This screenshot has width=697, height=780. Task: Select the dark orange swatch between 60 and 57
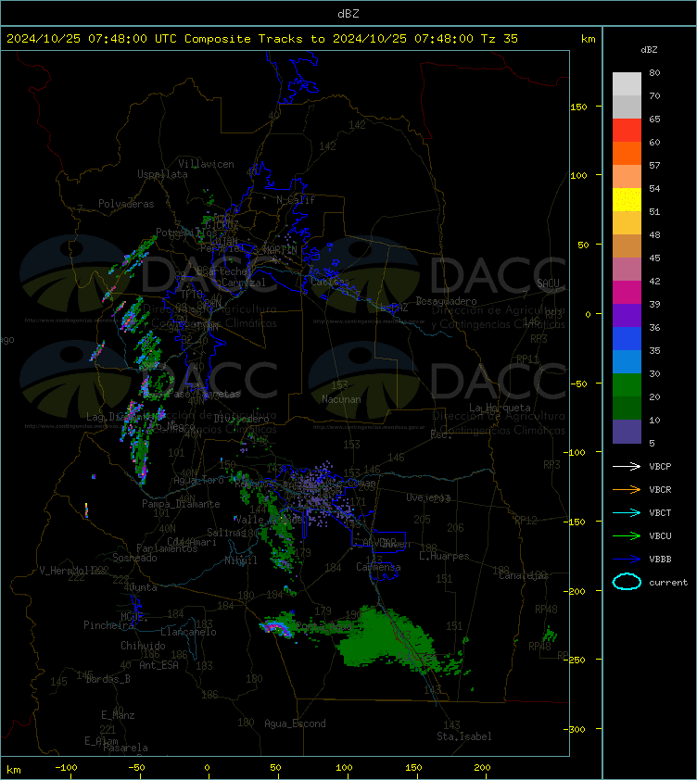pyautogui.click(x=627, y=153)
